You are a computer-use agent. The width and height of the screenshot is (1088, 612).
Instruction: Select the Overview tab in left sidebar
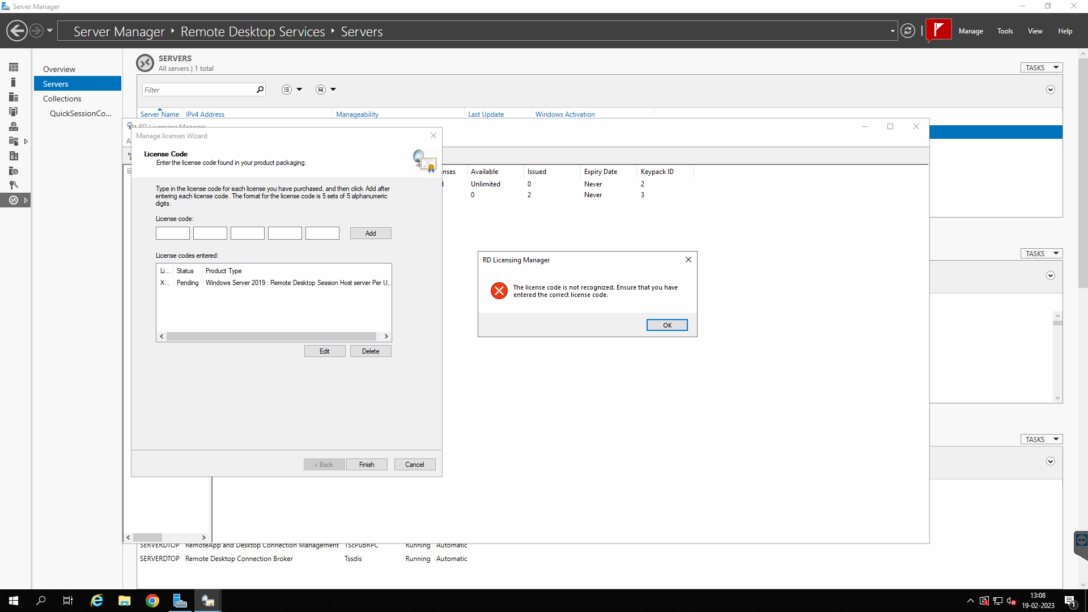click(58, 68)
